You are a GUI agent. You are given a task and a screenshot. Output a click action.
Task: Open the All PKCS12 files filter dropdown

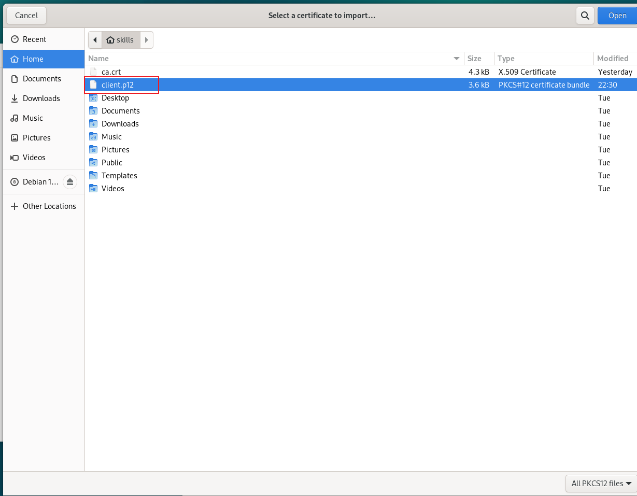(601, 484)
